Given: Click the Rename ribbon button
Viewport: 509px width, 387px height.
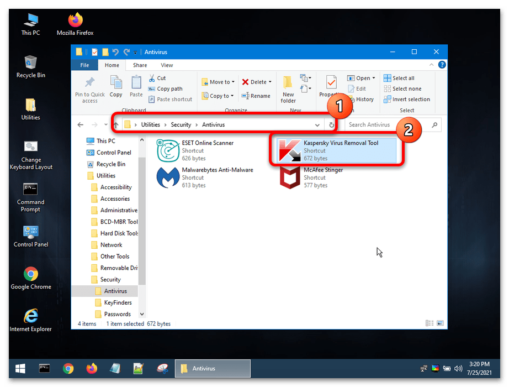Looking at the screenshot, I should (256, 96).
